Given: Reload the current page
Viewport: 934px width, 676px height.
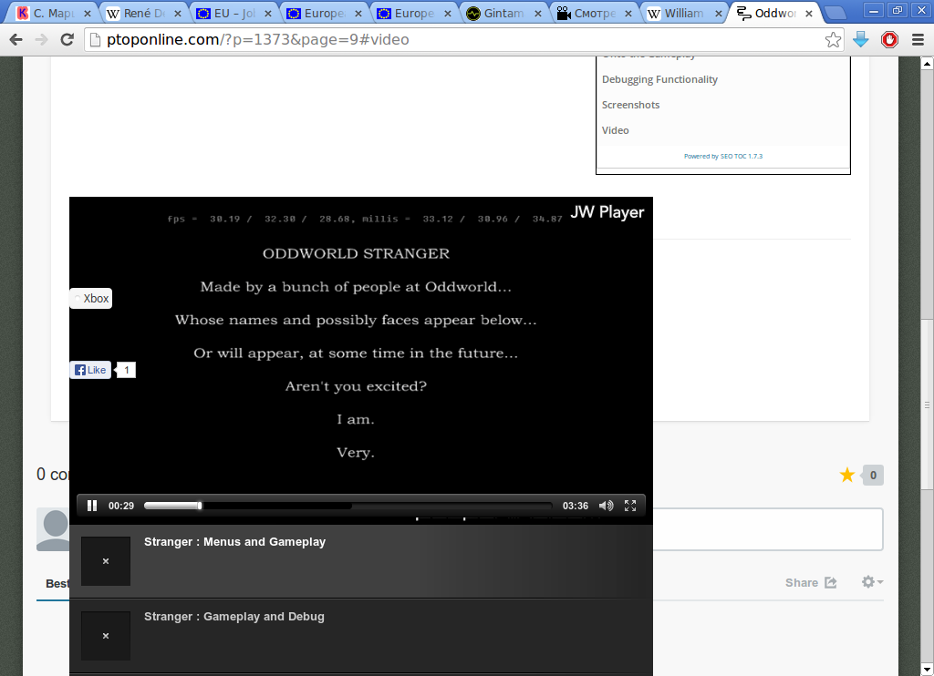Looking at the screenshot, I should point(67,40).
